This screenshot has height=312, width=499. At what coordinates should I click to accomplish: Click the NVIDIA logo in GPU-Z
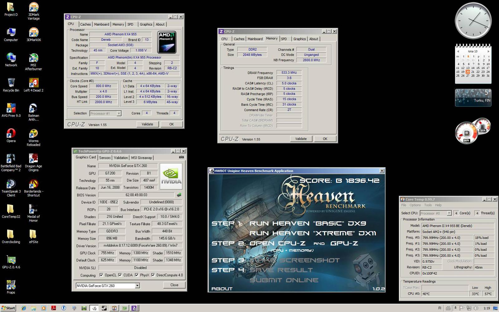[x=171, y=177]
